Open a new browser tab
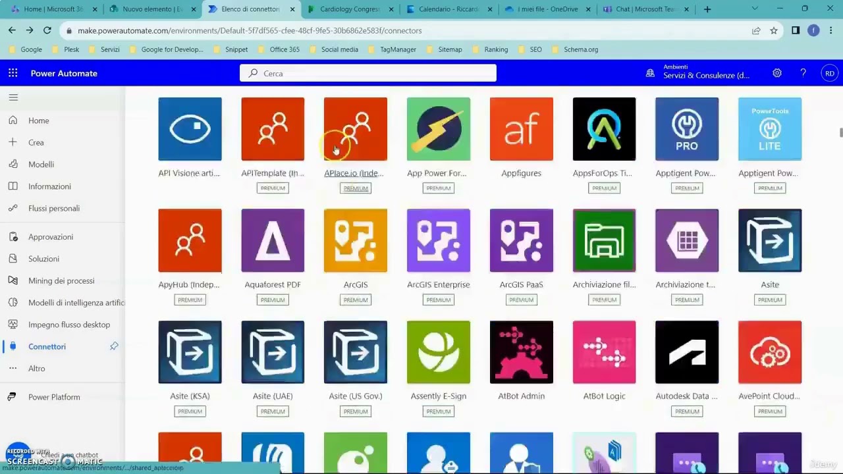This screenshot has width=843, height=474. point(707,9)
